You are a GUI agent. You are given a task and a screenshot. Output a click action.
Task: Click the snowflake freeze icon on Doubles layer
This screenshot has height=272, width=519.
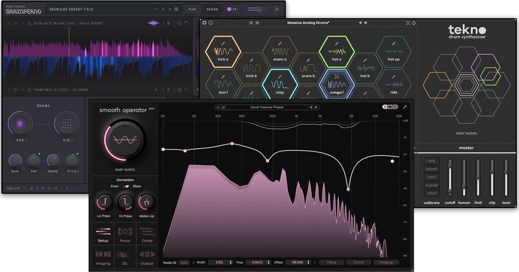tap(169, 23)
